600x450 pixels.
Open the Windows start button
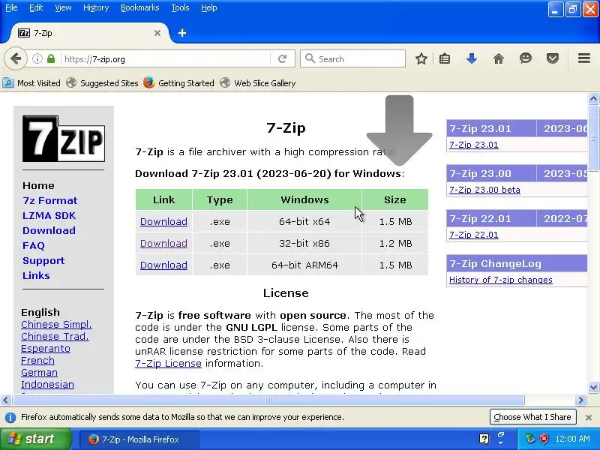[x=35, y=439]
